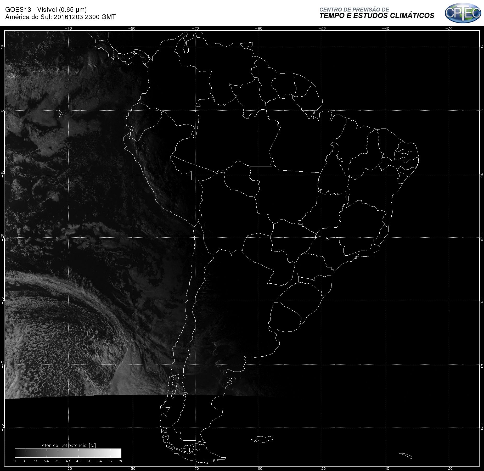Click the "80" value under the color bar

(121, 461)
